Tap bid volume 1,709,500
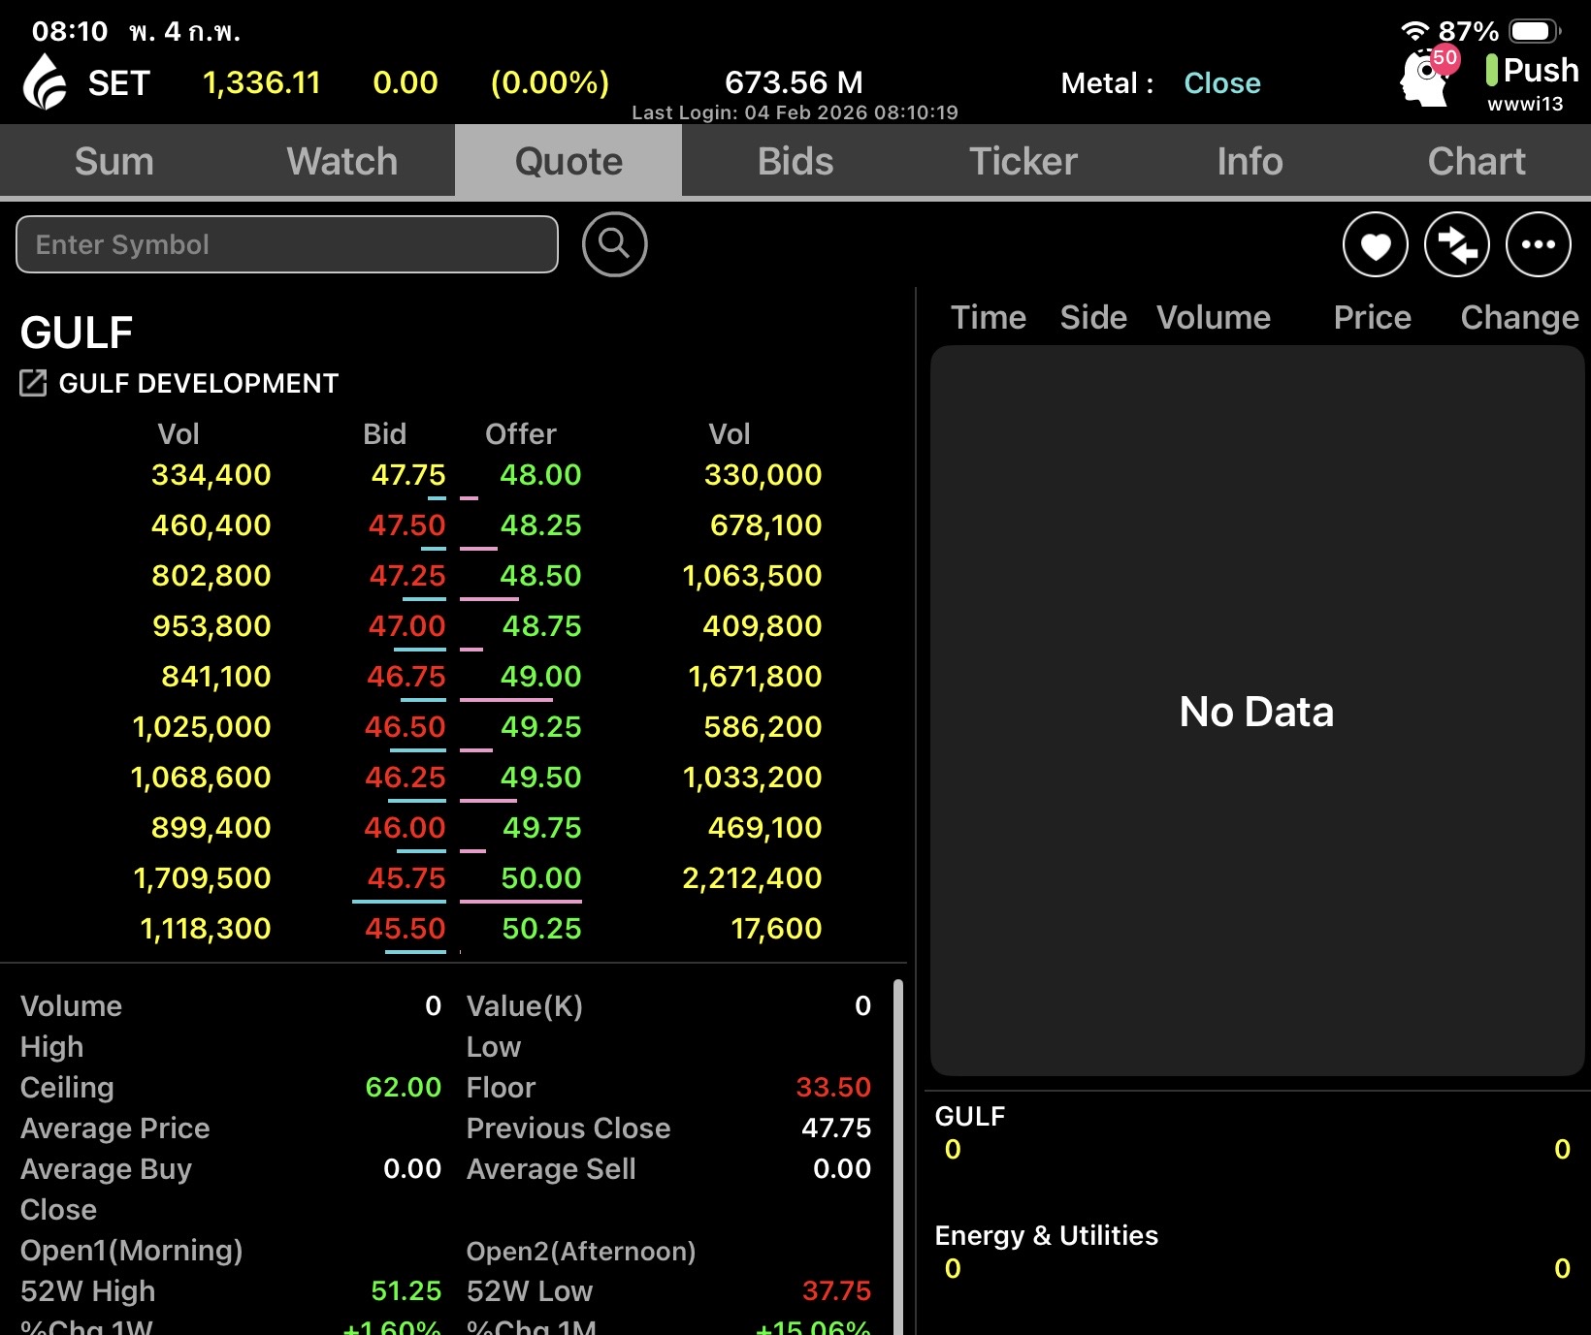This screenshot has width=1591, height=1335. pos(202,877)
